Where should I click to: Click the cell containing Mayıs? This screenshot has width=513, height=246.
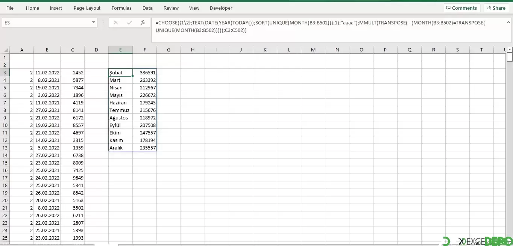(x=120, y=95)
